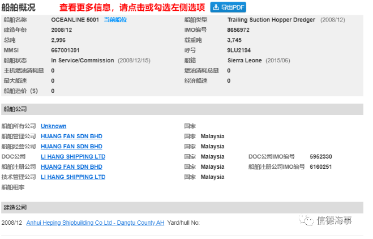Open LI HANG SHIPPING LTD beside DOC公司
The image size is (373, 239).
pyautogui.click(x=73, y=157)
